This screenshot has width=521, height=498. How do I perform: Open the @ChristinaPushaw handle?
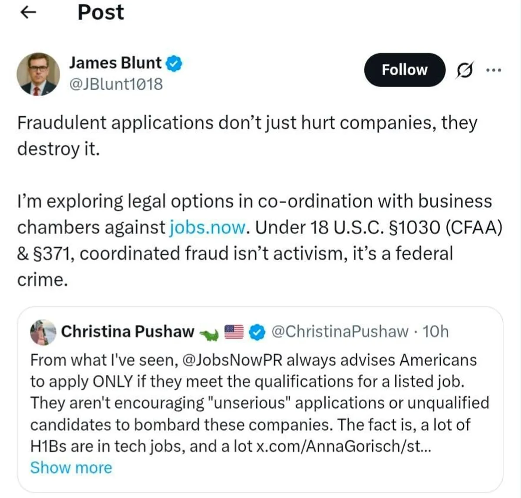click(340, 332)
